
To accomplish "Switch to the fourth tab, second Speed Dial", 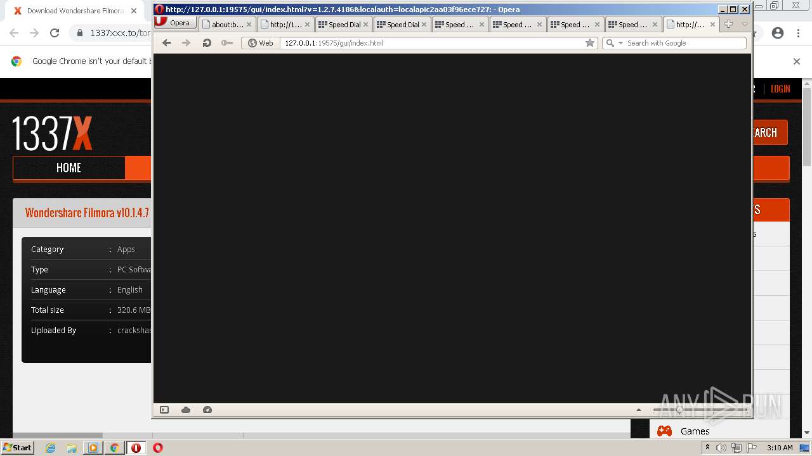I will tap(402, 25).
